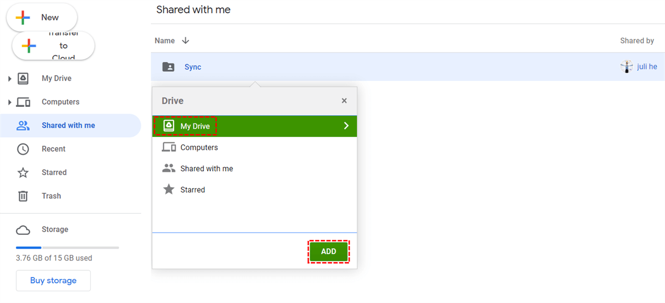Click the New button
The width and height of the screenshot is (665, 303).
[x=42, y=18]
